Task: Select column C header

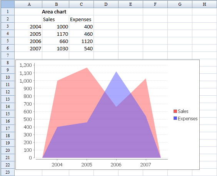Action: click(82, 4)
